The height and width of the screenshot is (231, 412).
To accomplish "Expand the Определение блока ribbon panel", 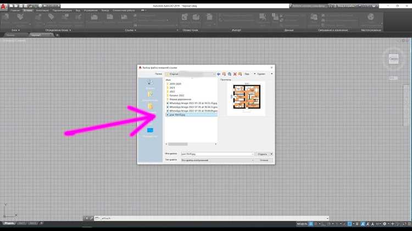I will click(x=58, y=30).
